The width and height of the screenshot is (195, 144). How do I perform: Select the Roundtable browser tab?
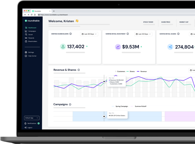point(41,11)
